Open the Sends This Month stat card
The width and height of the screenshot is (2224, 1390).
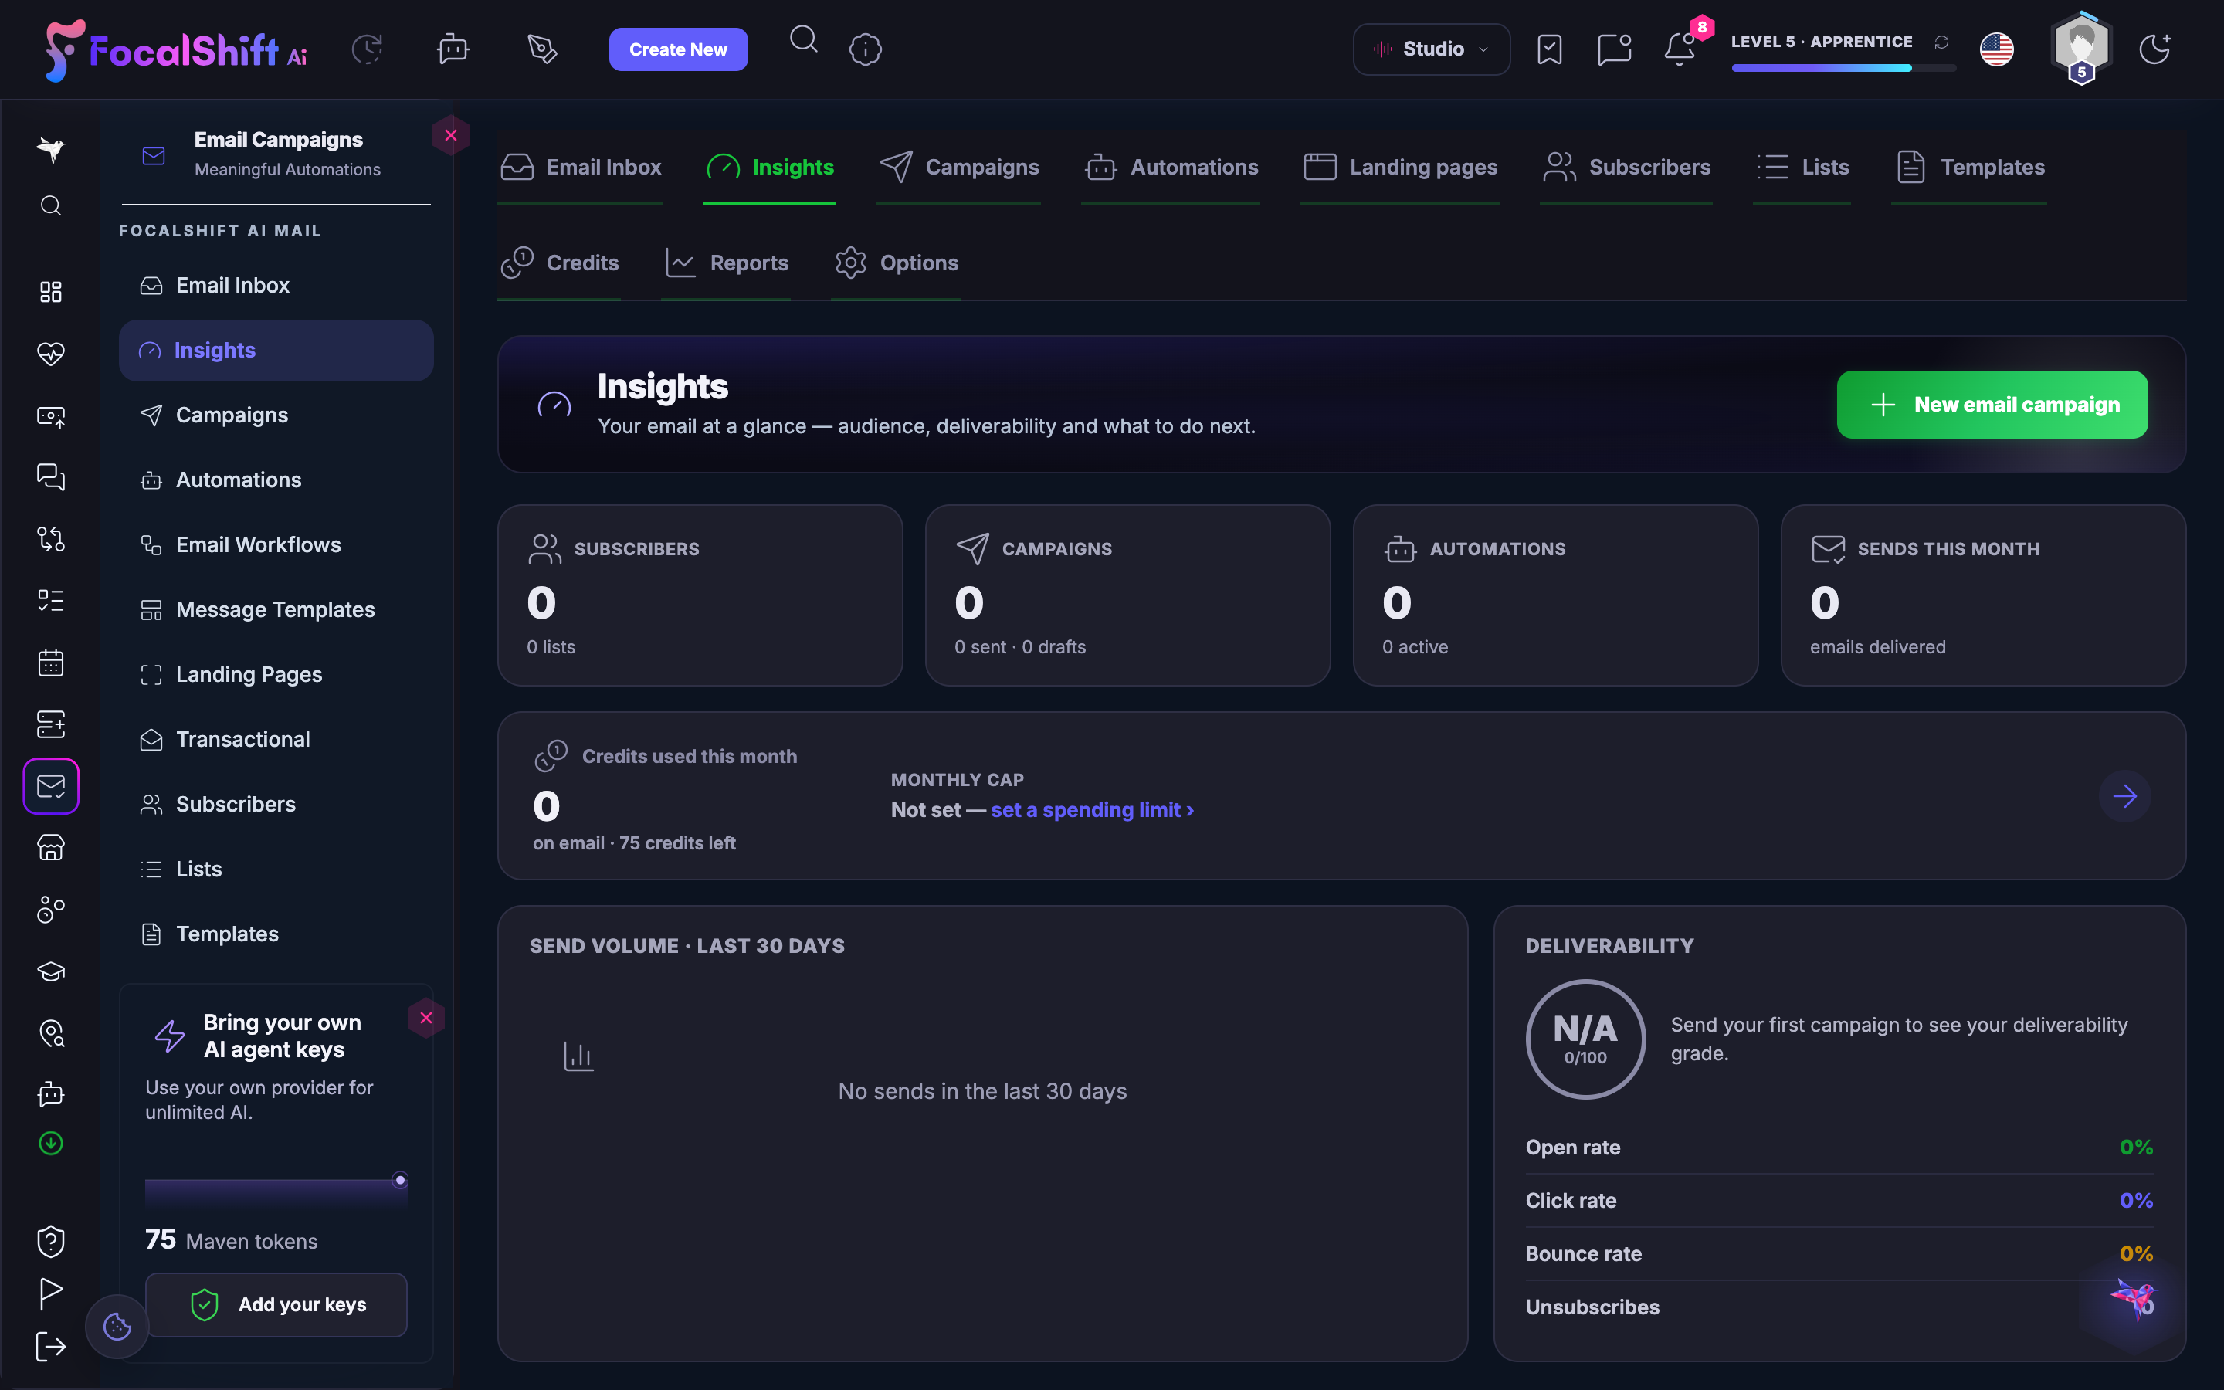[1982, 595]
